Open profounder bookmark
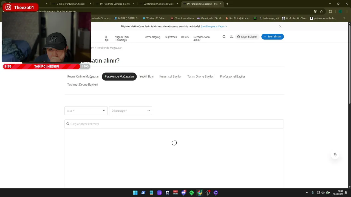This screenshot has width=351, height=197. pos(323,18)
